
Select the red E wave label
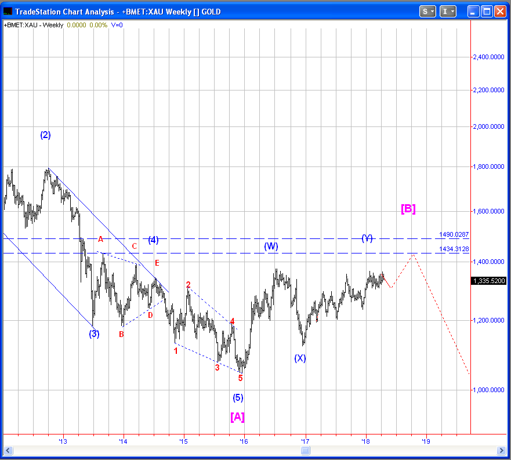[x=157, y=263]
